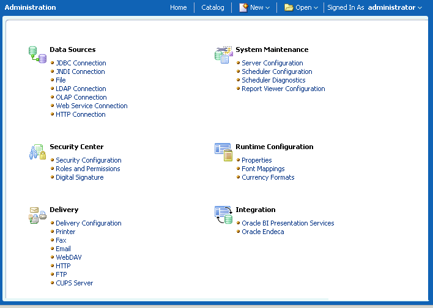Open WebDAV delivery settings
The image size is (433, 308).
point(68,257)
